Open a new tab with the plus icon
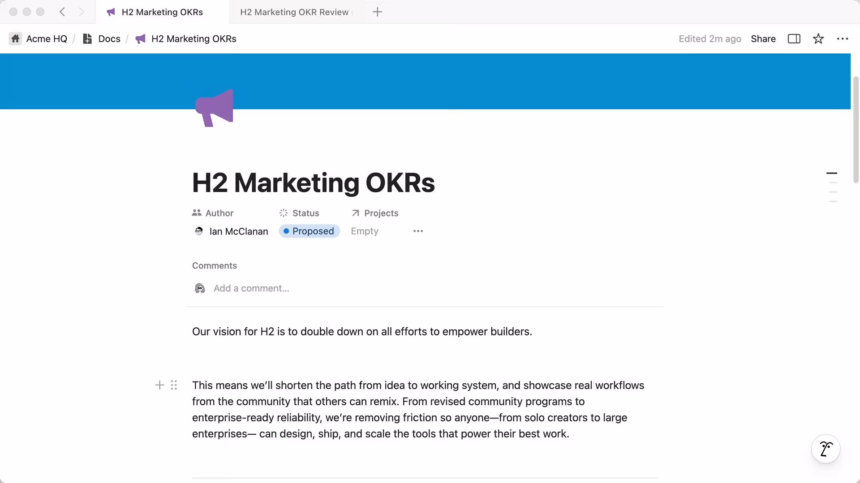This screenshot has width=860, height=483. tap(377, 12)
